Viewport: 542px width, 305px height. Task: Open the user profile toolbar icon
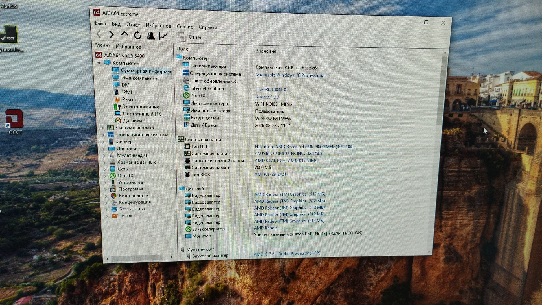click(150, 36)
